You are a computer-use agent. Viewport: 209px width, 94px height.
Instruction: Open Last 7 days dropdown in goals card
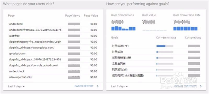tap(119, 86)
